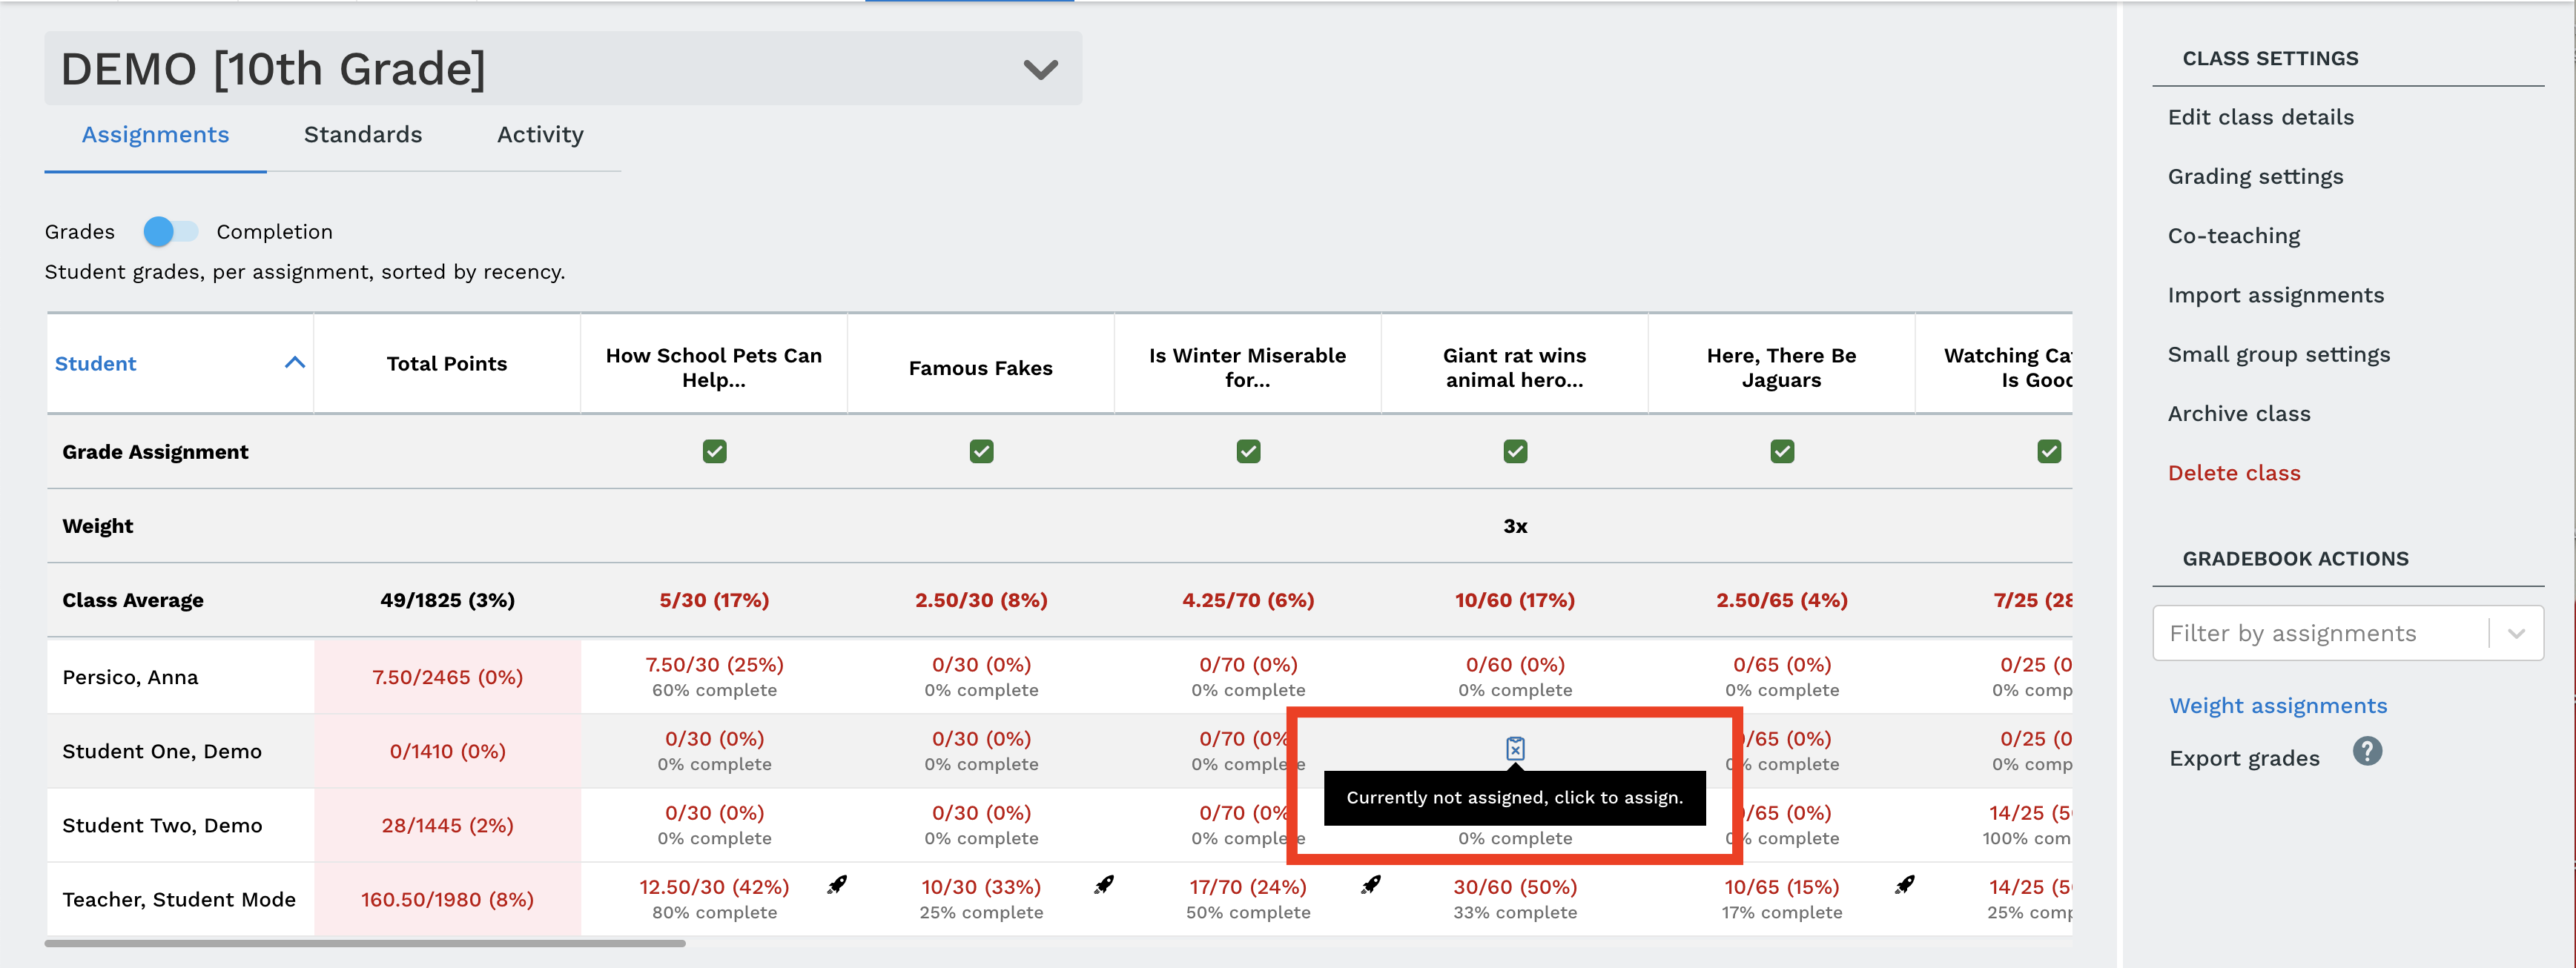This screenshot has width=2576, height=968.
Task: Select Teacher, Student Mode row
Action: pyautogui.click(x=179, y=899)
